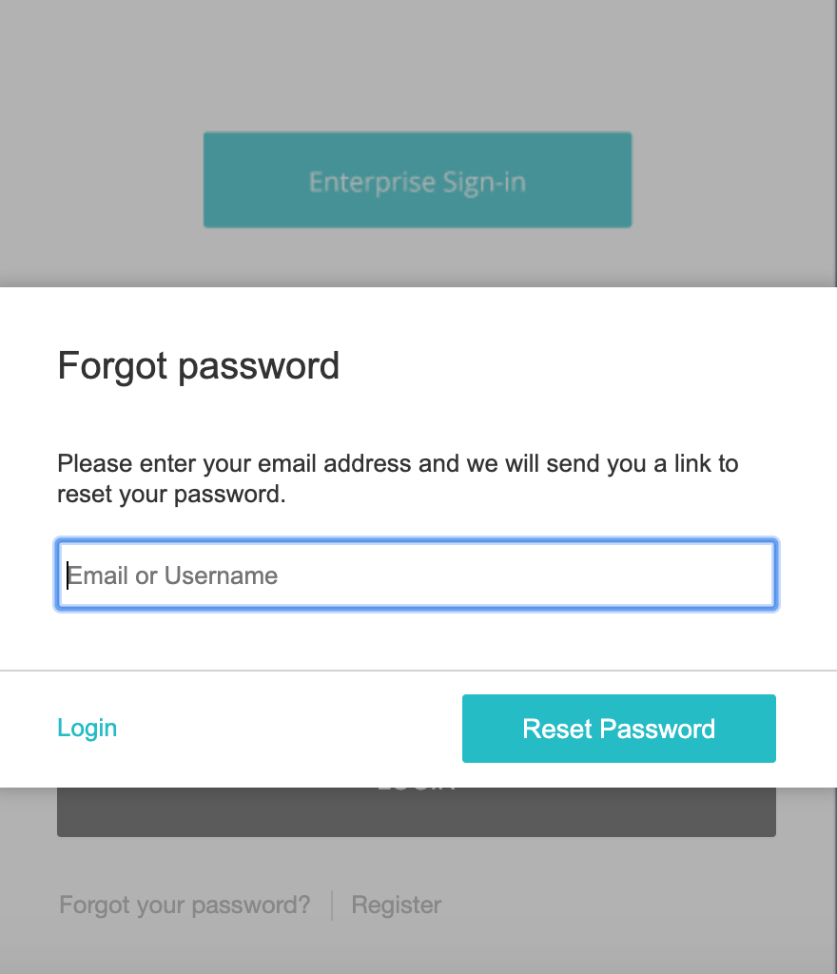Click the Forgot password dialog heading
The image size is (837, 974).
point(198,366)
